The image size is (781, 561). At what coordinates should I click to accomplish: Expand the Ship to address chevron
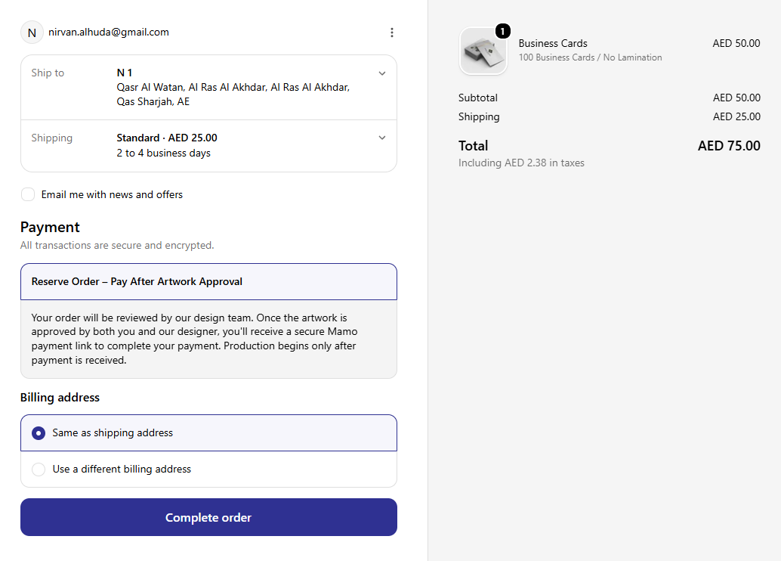tap(382, 73)
